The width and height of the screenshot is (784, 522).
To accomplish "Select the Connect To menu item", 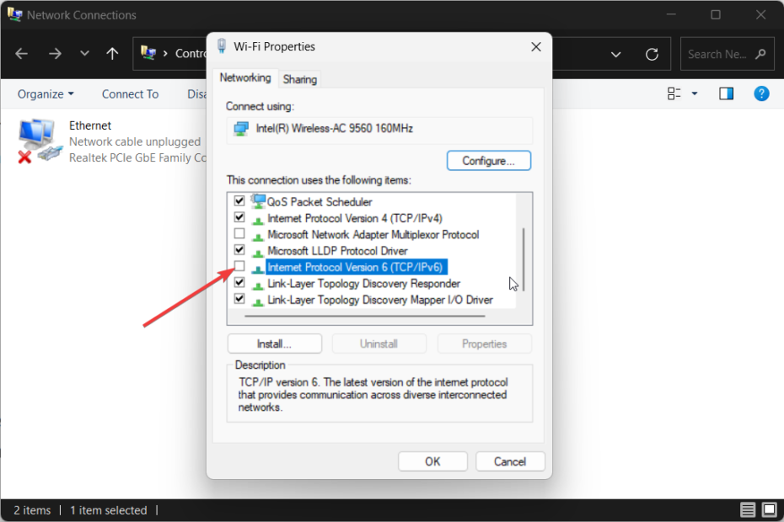I will point(130,93).
